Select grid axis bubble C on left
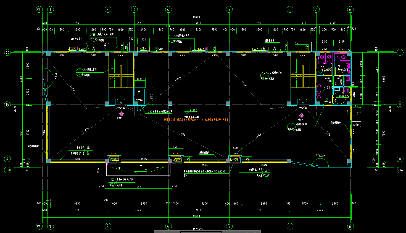Viewport: 406px width, 233px height. coord(7,52)
